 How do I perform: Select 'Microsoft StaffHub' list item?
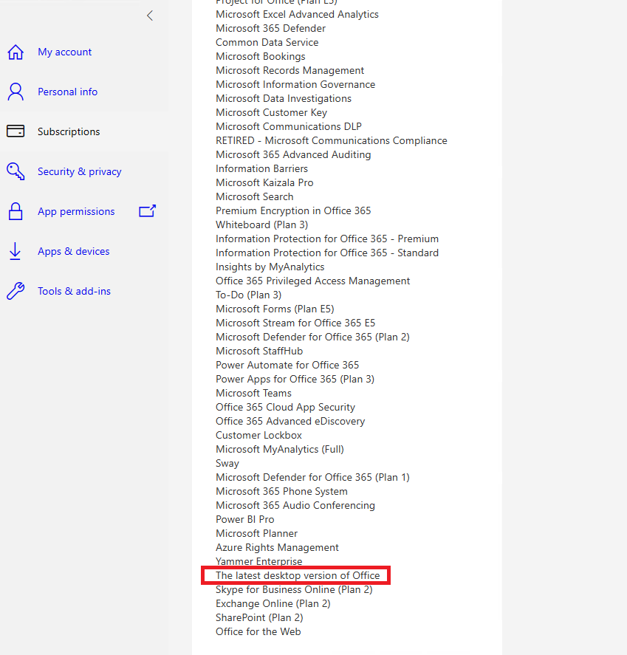point(259,351)
